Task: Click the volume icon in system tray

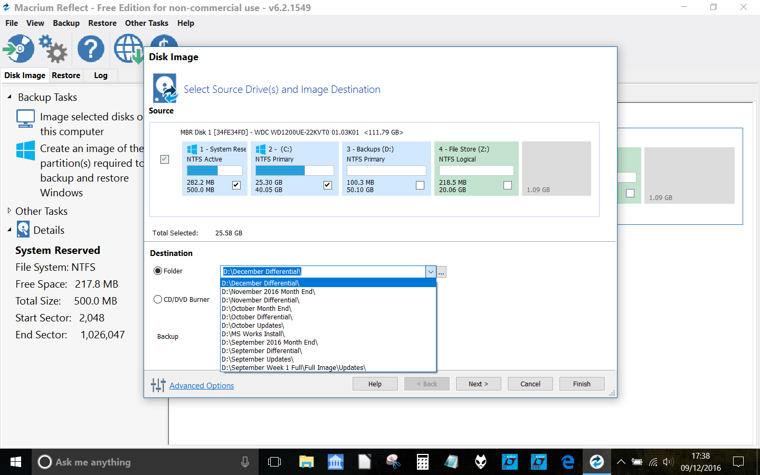Action: [x=668, y=462]
